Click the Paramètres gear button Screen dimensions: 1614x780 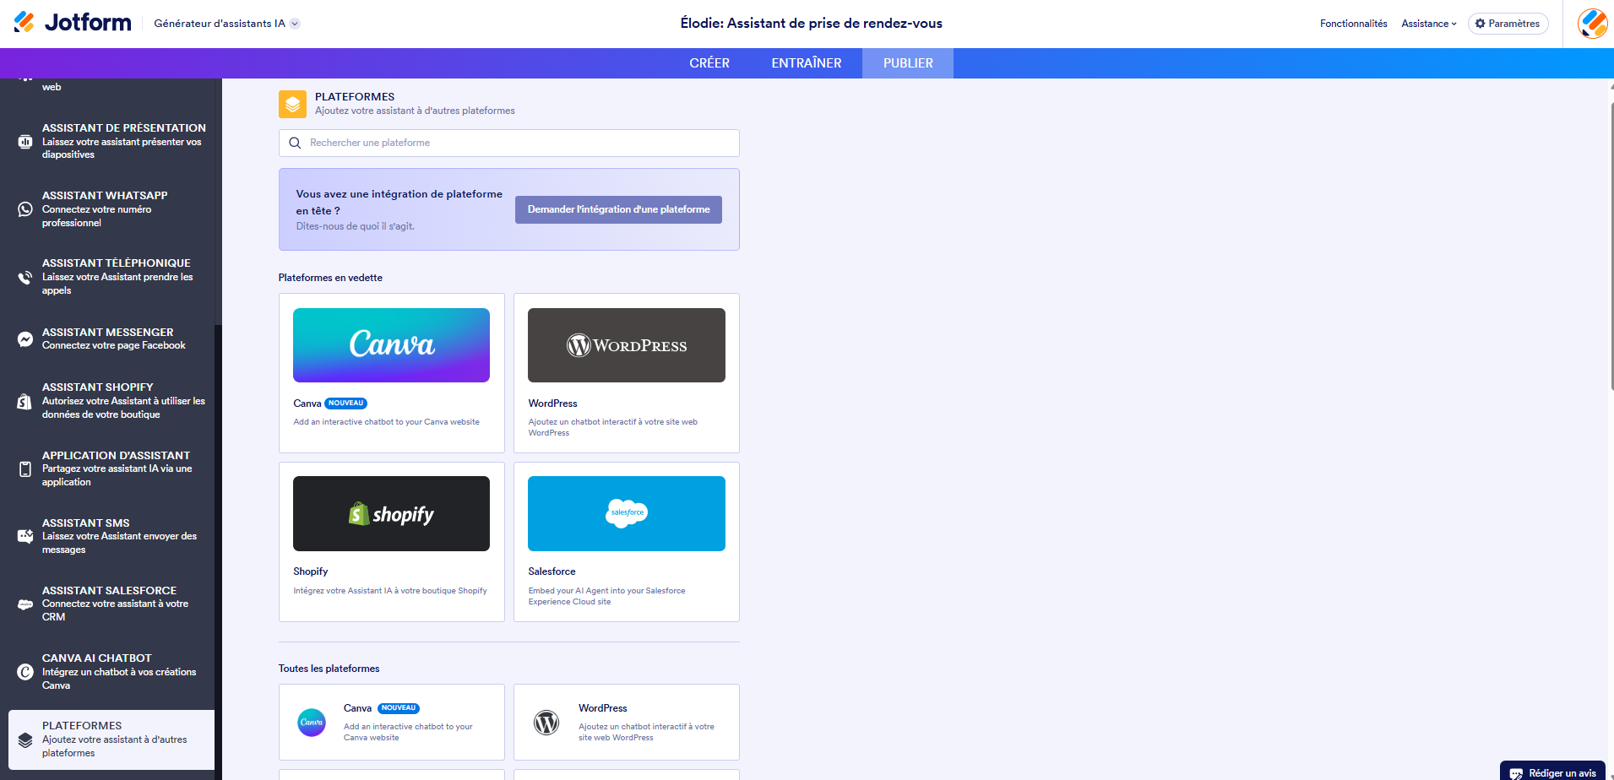tap(1508, 24)
